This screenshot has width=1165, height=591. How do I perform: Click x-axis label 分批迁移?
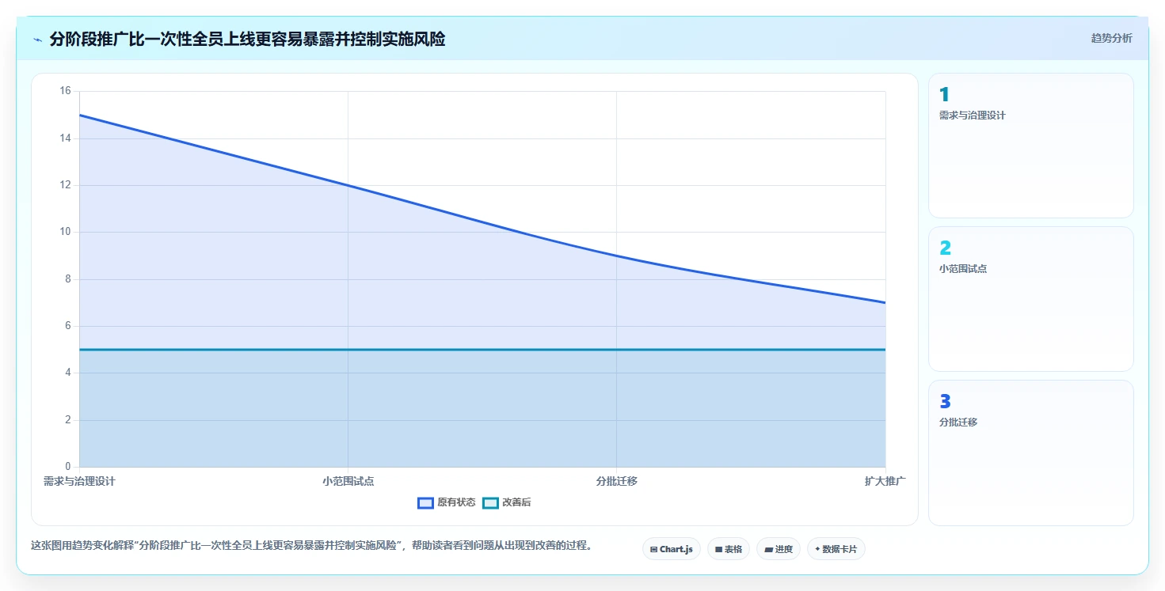(x=616, y=481)
